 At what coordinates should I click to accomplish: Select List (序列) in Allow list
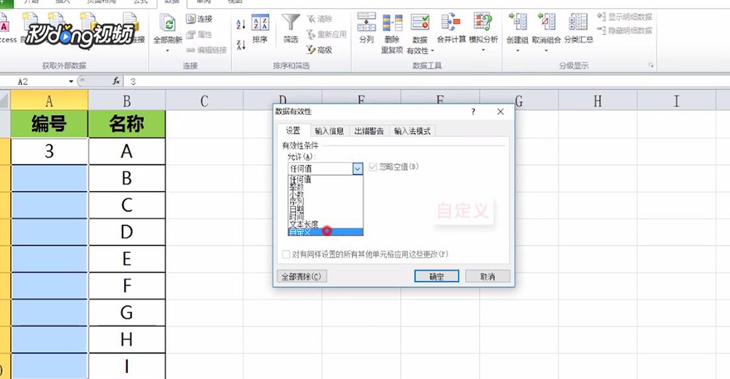coord(326,202)
